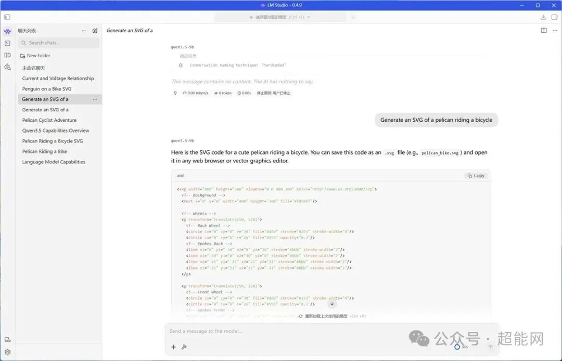Click the chat title 'Generate an SVG of a'

click(x=130, y=31)
